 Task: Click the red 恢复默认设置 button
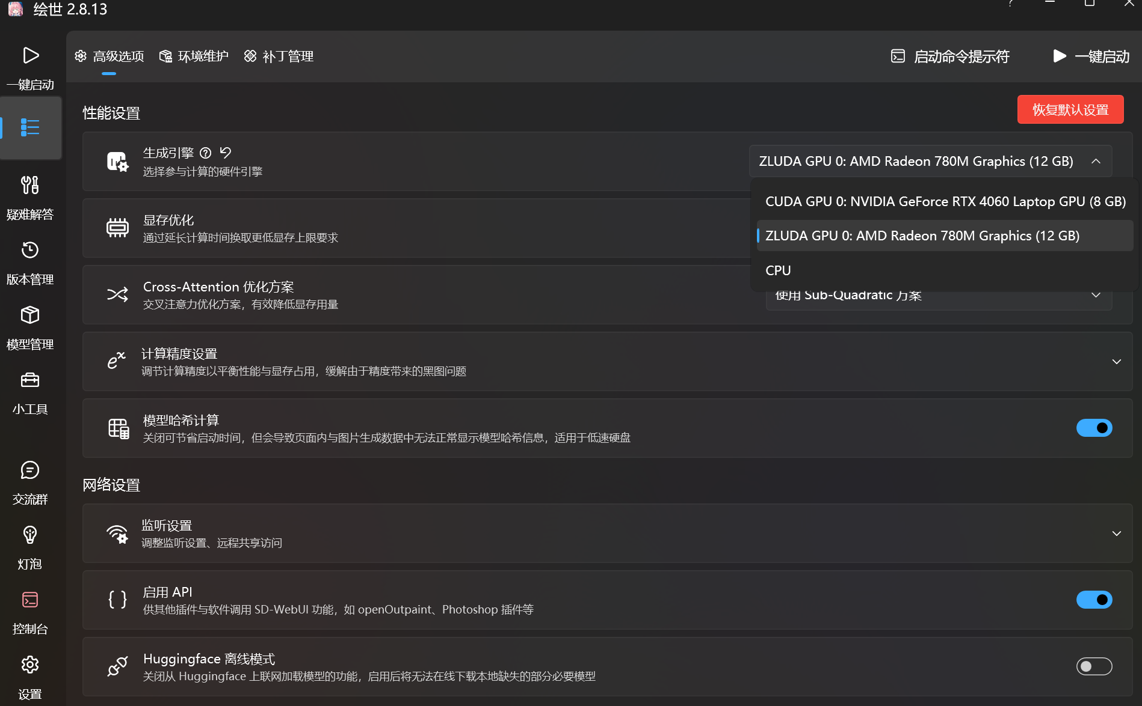pos(1070,109)
